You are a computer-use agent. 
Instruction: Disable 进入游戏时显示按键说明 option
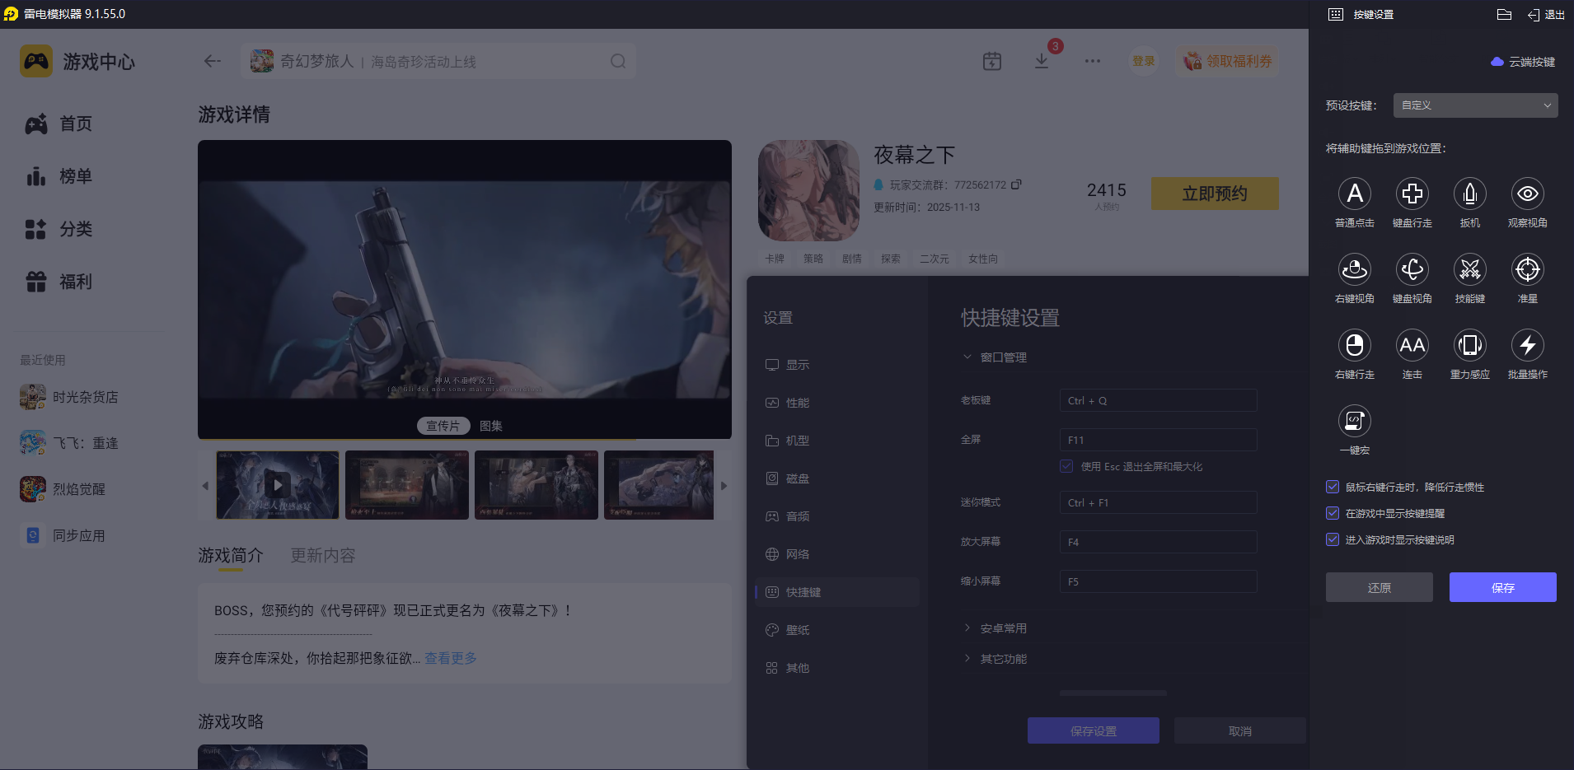[1333, 539]
